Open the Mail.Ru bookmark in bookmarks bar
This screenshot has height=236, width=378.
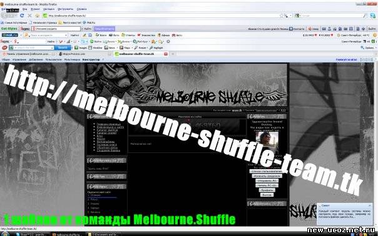(89, 22)
